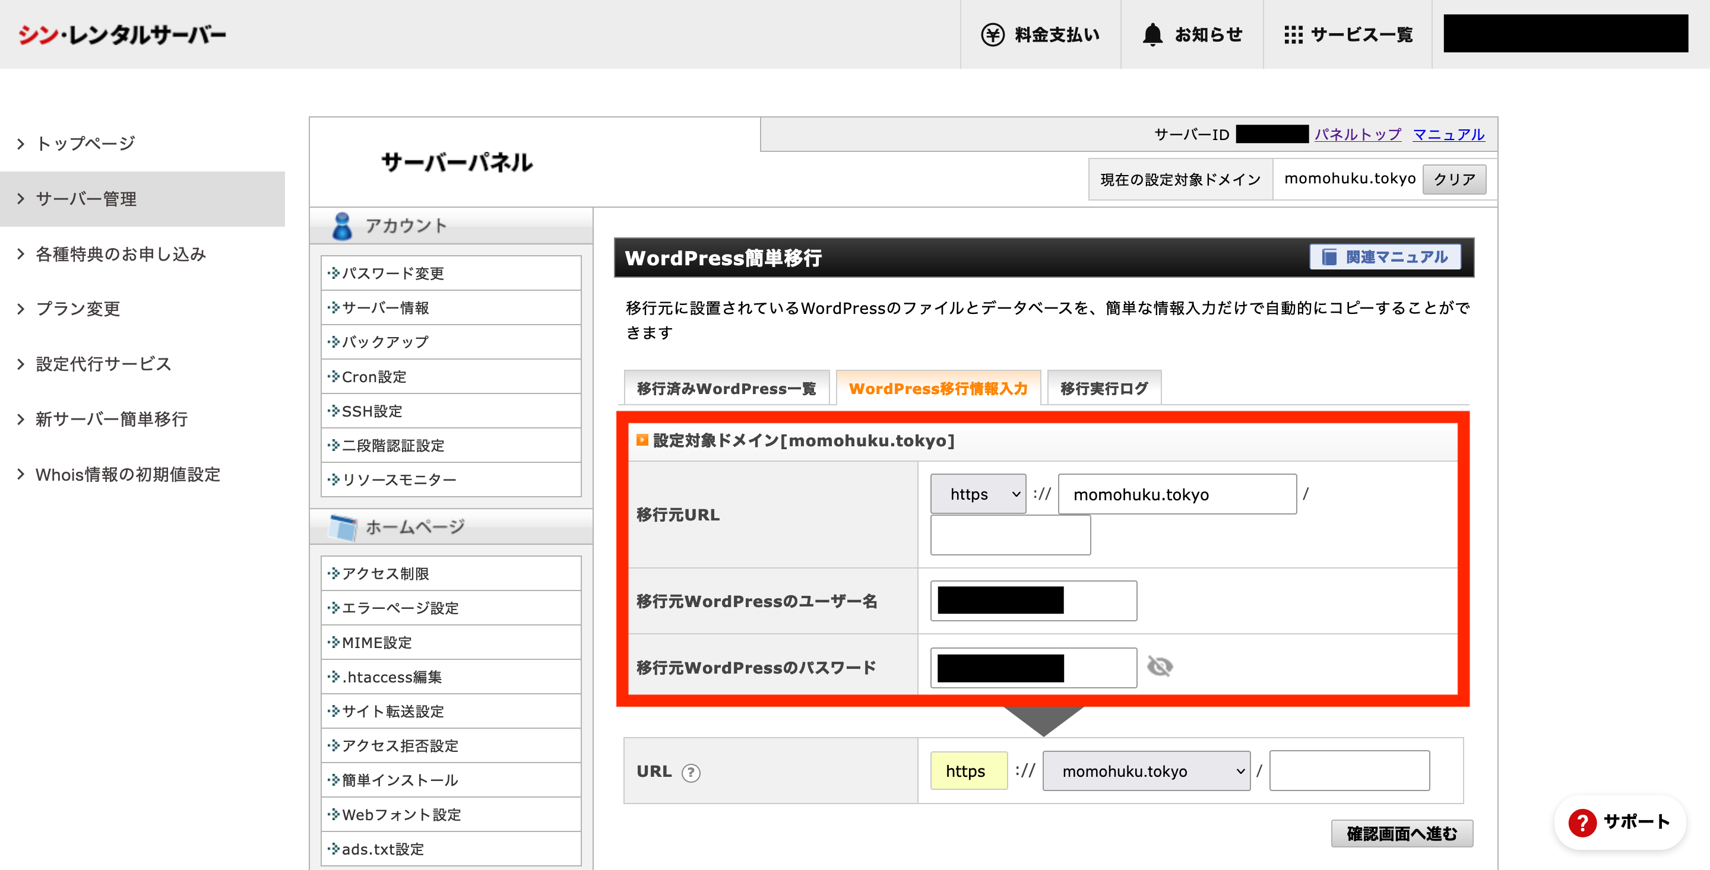1710x870 pixels.
Task: Open アクセス制限 menu item
Action: (451, 573)
